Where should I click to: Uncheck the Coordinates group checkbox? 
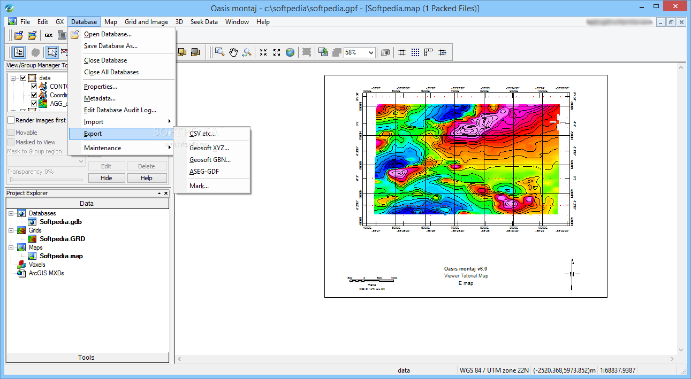(x=34, y=95)
